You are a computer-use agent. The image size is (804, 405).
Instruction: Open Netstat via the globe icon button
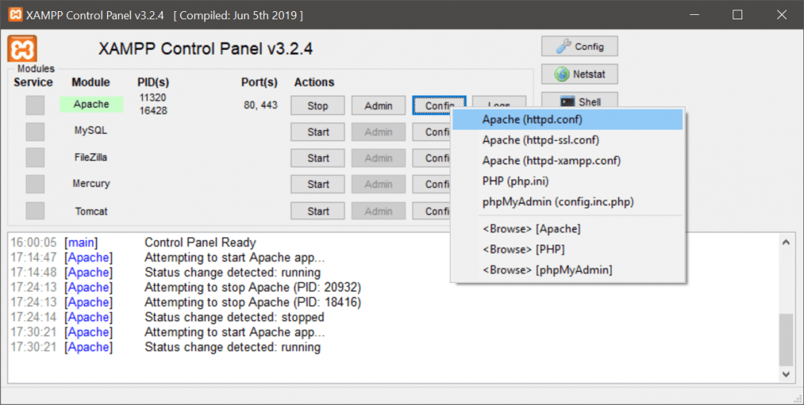click(x=579, y=74)
